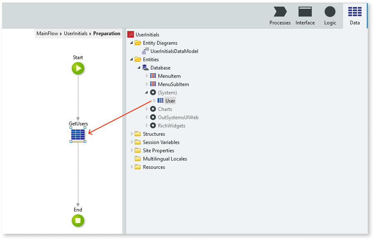Click the UserInitialsDataModel diagram icon
The height and width of the screenshot is (240, 374).
146,51
